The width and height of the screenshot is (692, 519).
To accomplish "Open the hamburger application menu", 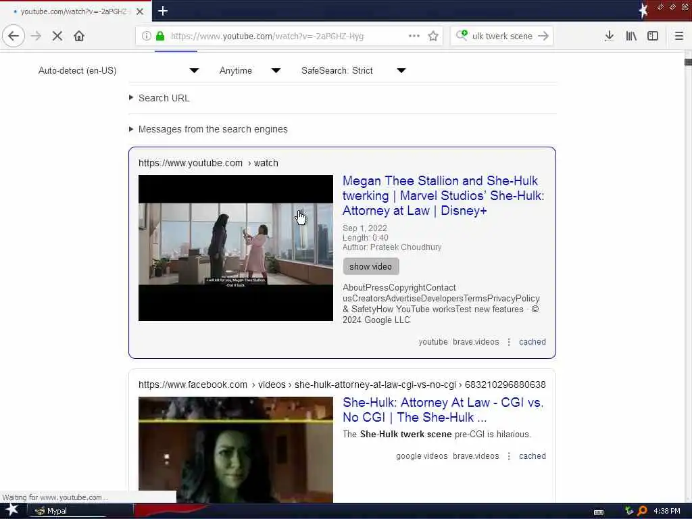I will point(679,36).
